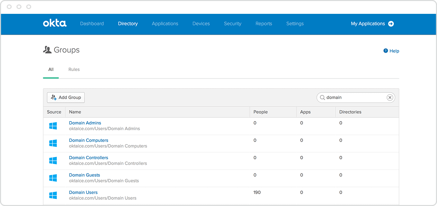Click the Windows icon beside Domain Admins
Image resolution: width=437 pixels, height=206 pixels.
pyautogui.click(x=53, y=126)
